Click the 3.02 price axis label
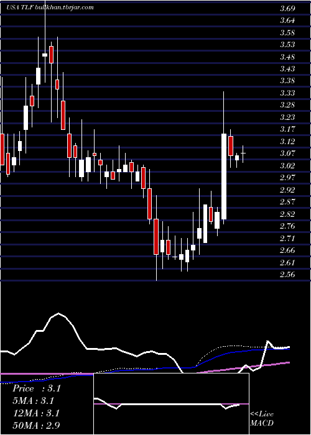This screenshot has width=311, height=435. pos(287,166)
